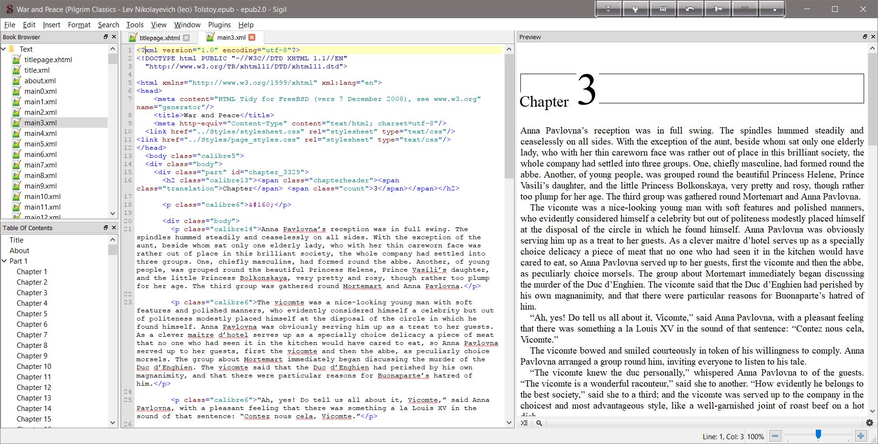Open the Plugins menu
Screen dimensions: 878x444
point(219,25)
